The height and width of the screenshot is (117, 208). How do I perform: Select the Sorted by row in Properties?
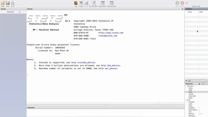click(x=196, y=116)
